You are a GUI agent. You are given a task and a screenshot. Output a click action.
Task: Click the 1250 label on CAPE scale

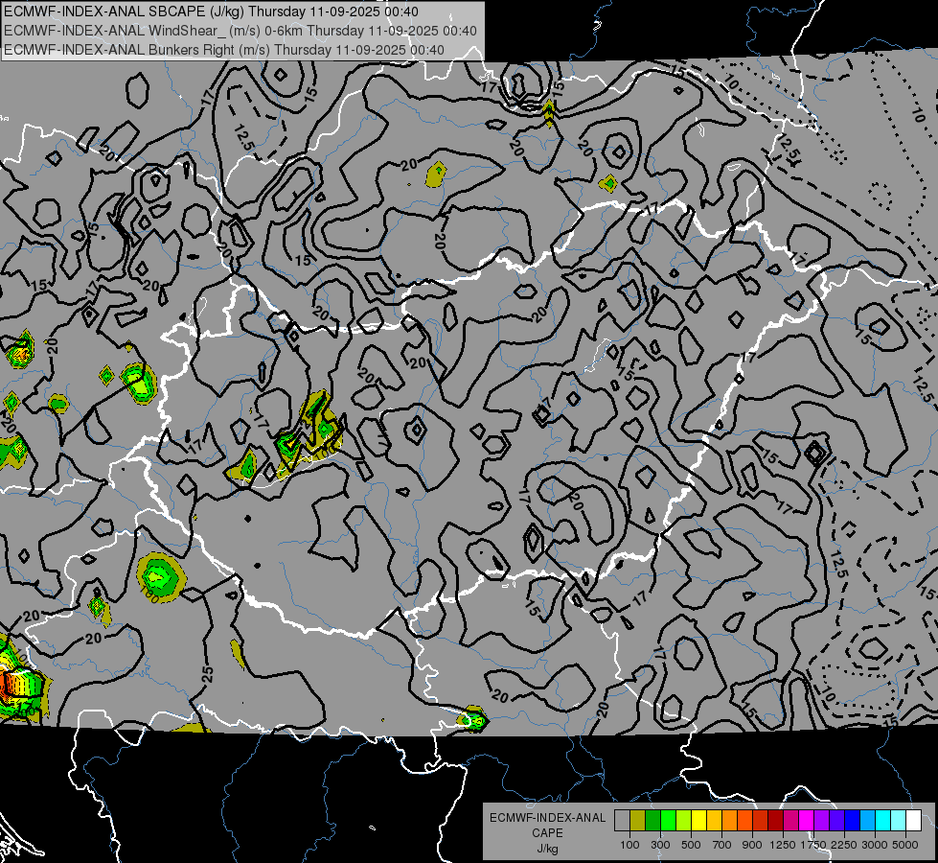[x=783, y=845]
